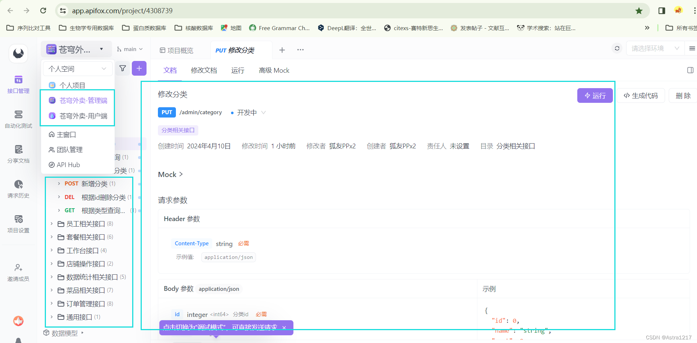Click the filter funnel icon

click(x=123, y=68)
